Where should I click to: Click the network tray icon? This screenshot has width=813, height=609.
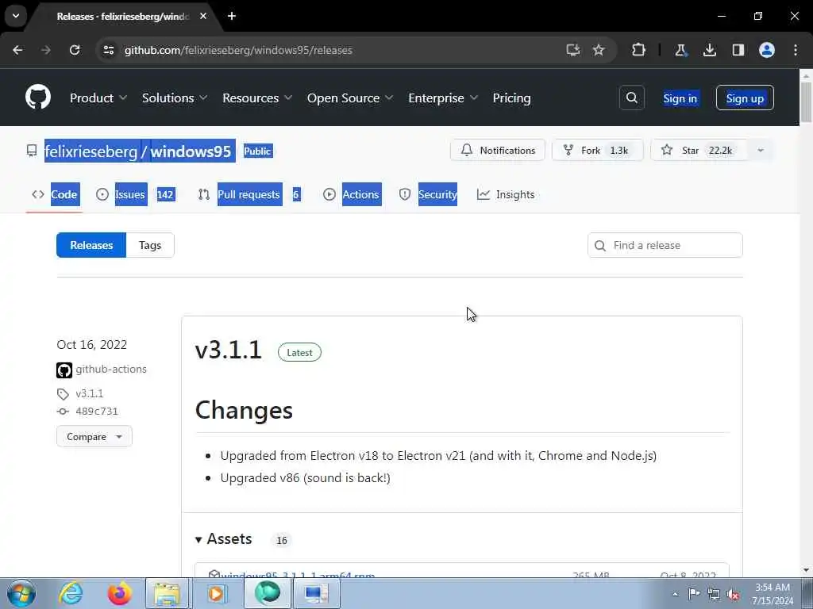click(714, 594)
